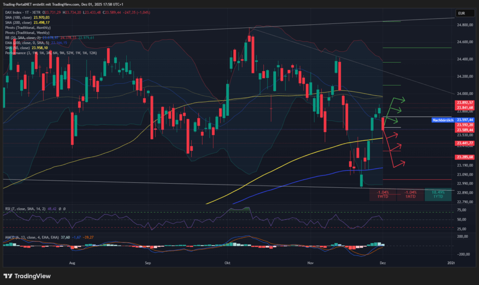
Task: Click the TradingView logo icon
Action: (x=9, y=276)
